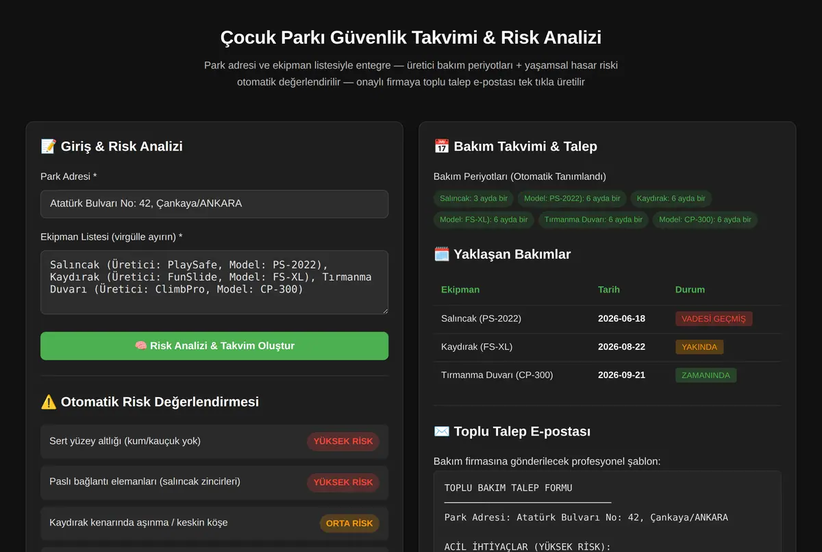Click the 'Model: FS-XL): 6 ayda bir' chip
Screen dimensions: 822x552
(x=484, y=220)
